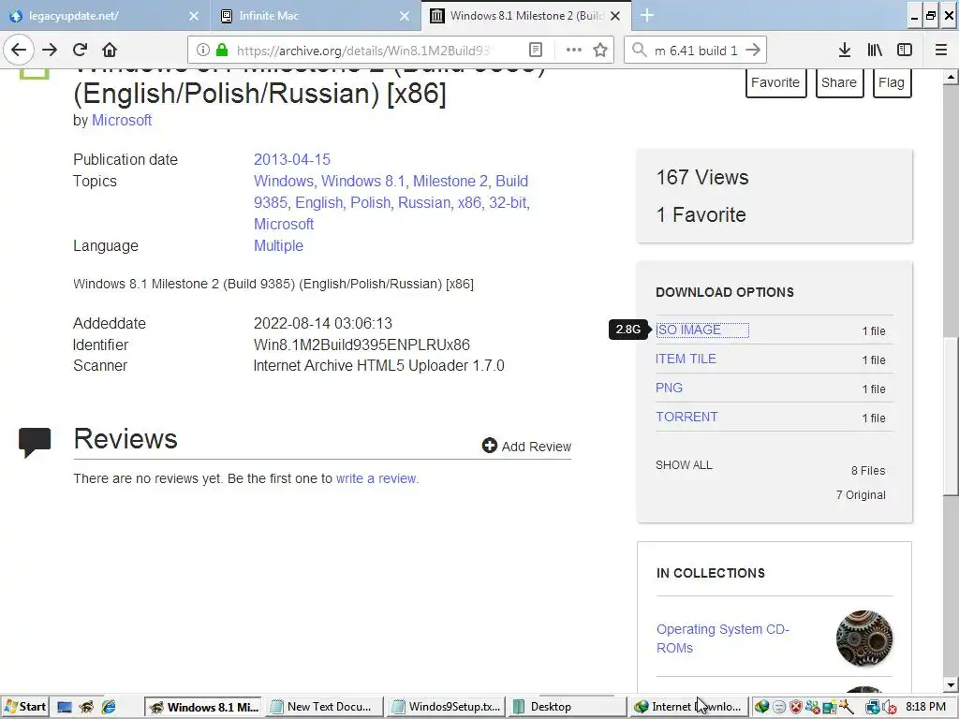Launch Internet Explorer from quick launch

pyautogui.click(x=109, y=708)
